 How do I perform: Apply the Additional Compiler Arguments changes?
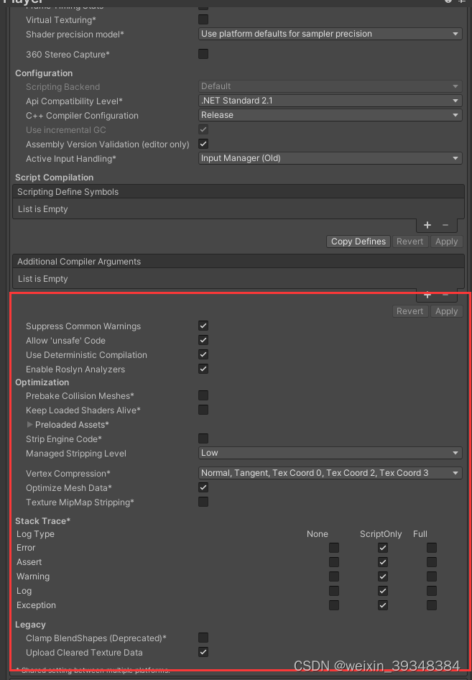point(446,311)
